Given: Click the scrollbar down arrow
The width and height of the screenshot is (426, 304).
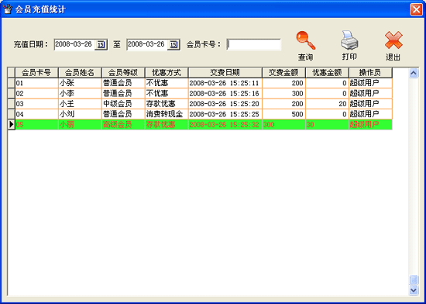Looking at the screenshot, I should [x=414, y=290].
